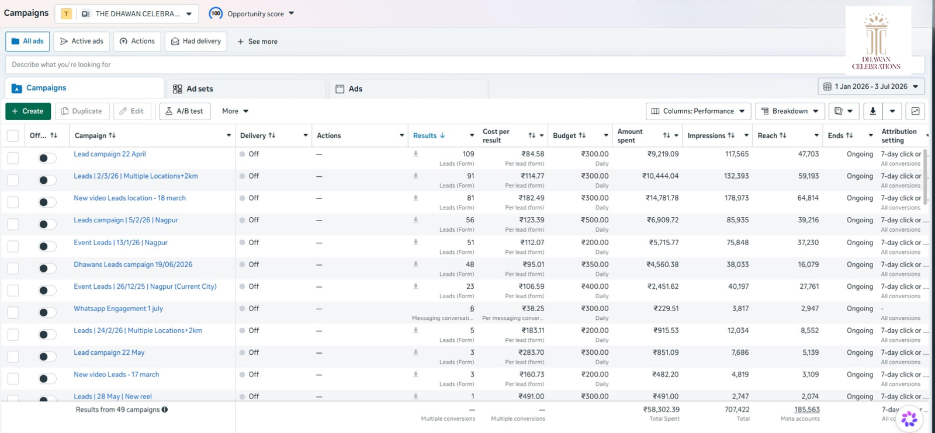Click the 185,563 total reach value
This screenshot has width=935, height=433.
click(807, 410)
